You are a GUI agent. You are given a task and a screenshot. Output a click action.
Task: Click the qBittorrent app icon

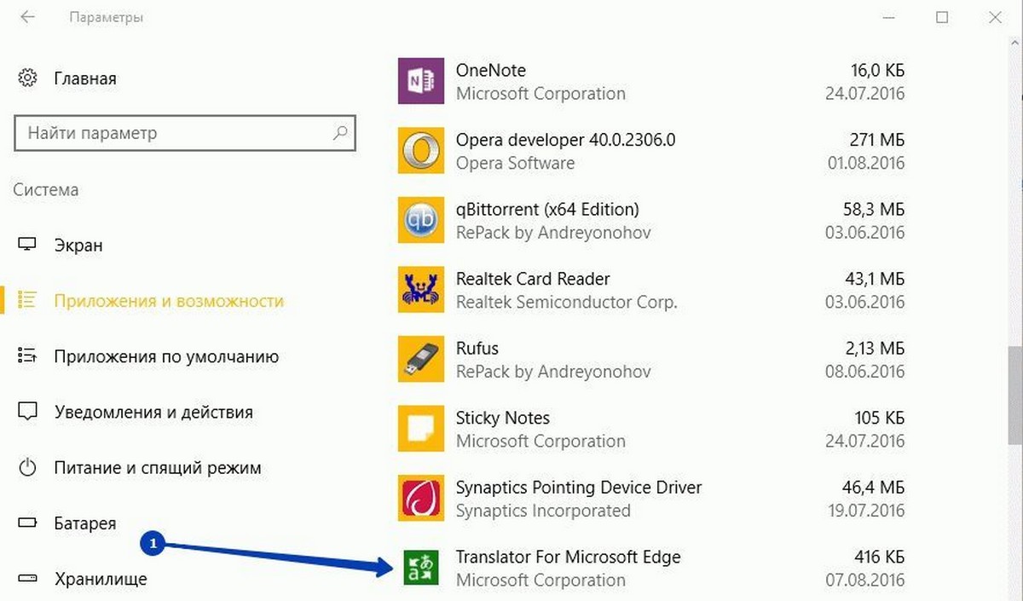[422, 221]
